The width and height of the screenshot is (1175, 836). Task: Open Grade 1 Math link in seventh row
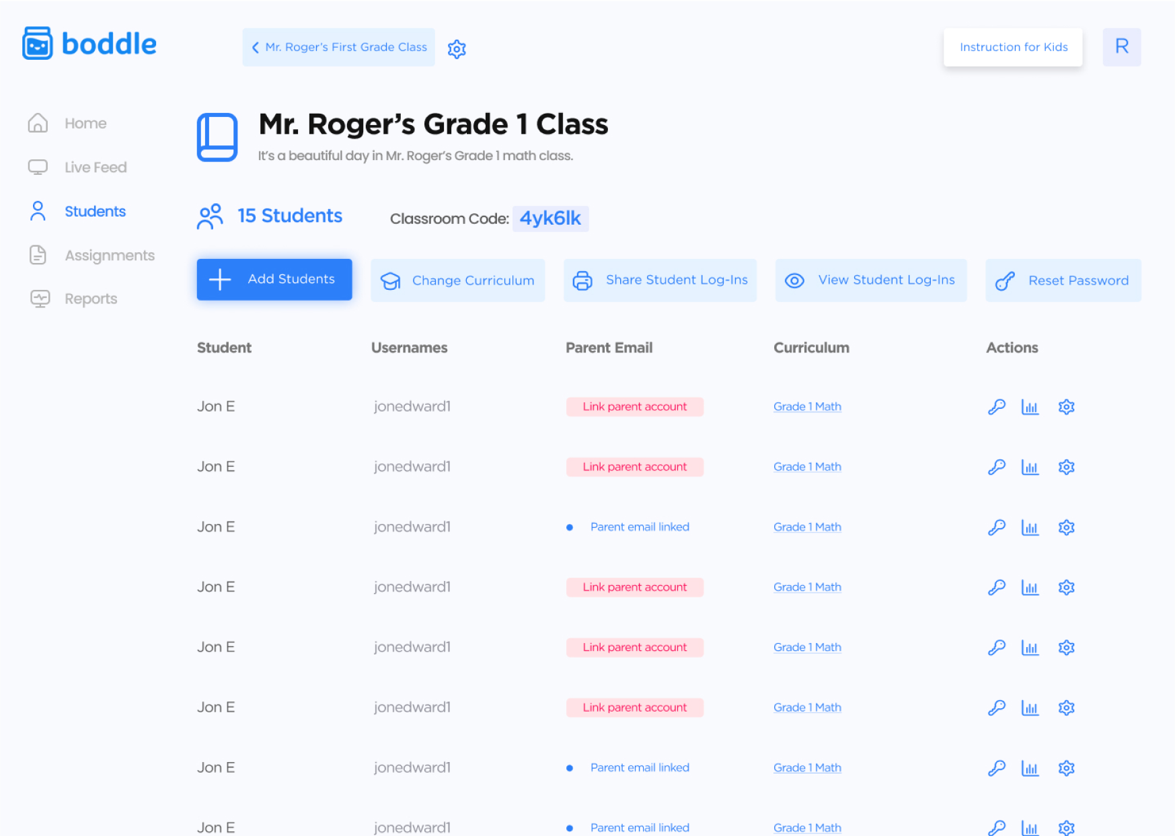807,768
